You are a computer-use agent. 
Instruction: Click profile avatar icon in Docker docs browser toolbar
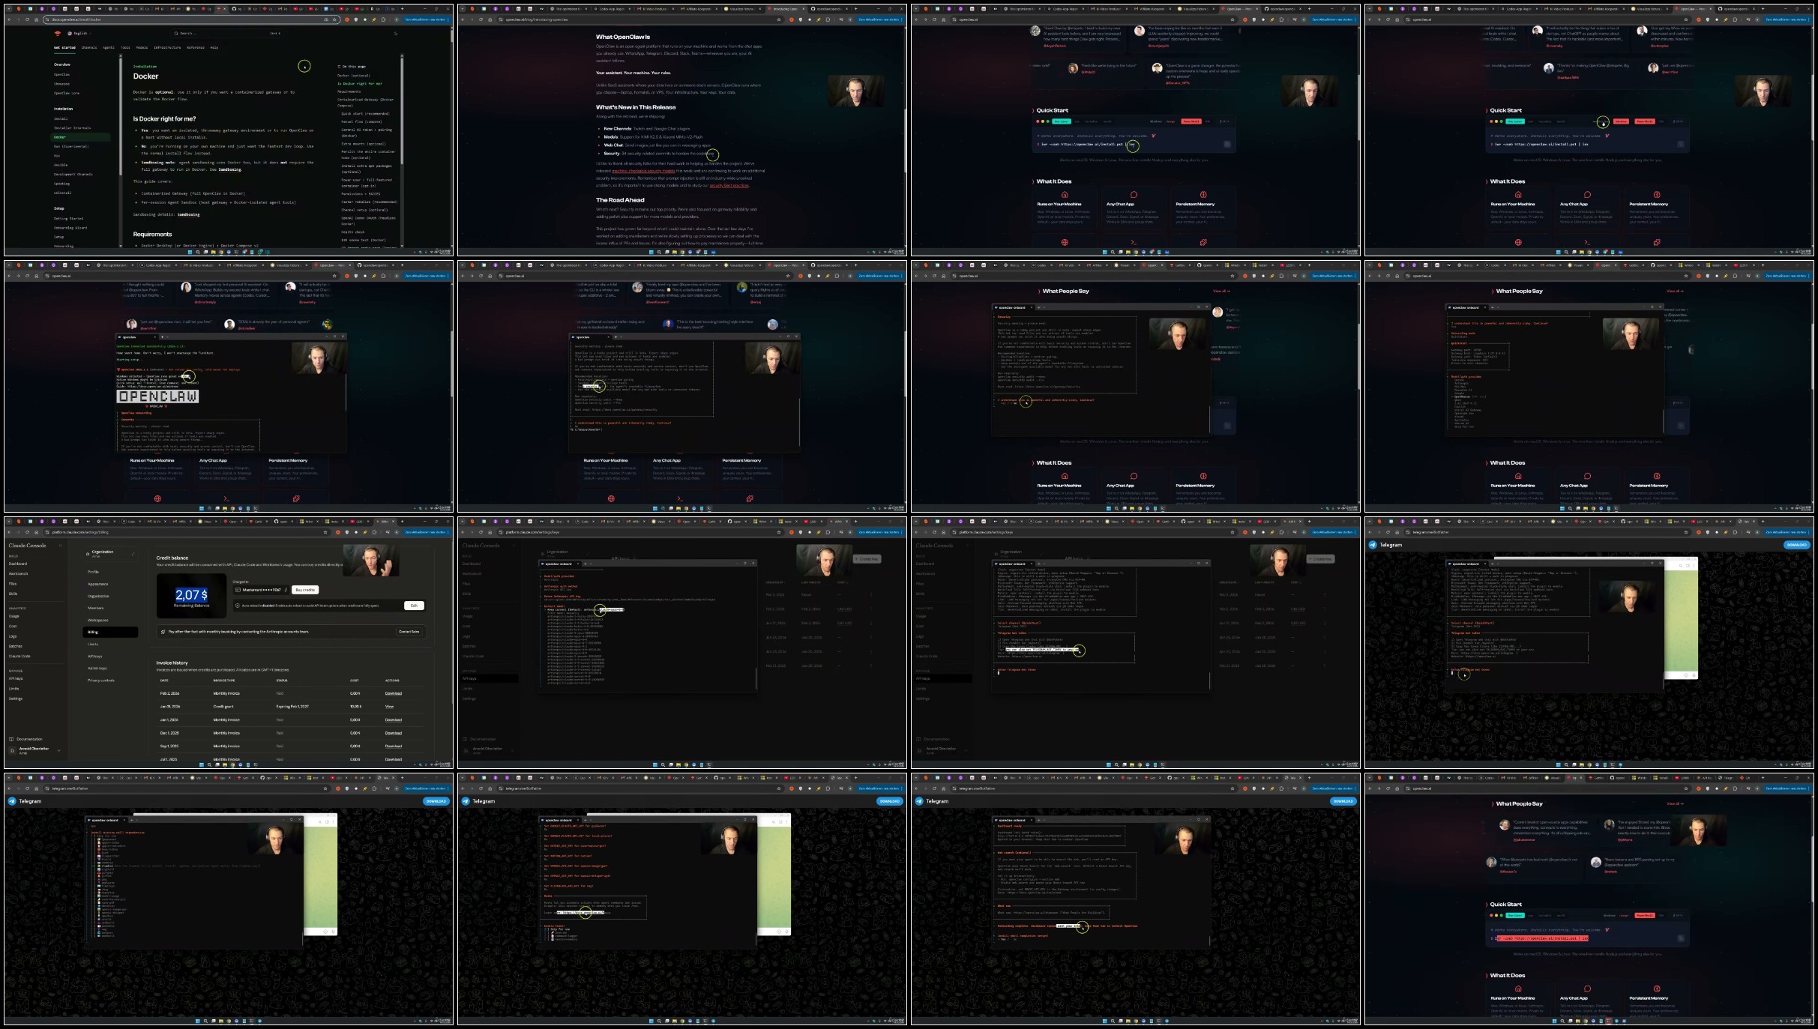[397, 19]
